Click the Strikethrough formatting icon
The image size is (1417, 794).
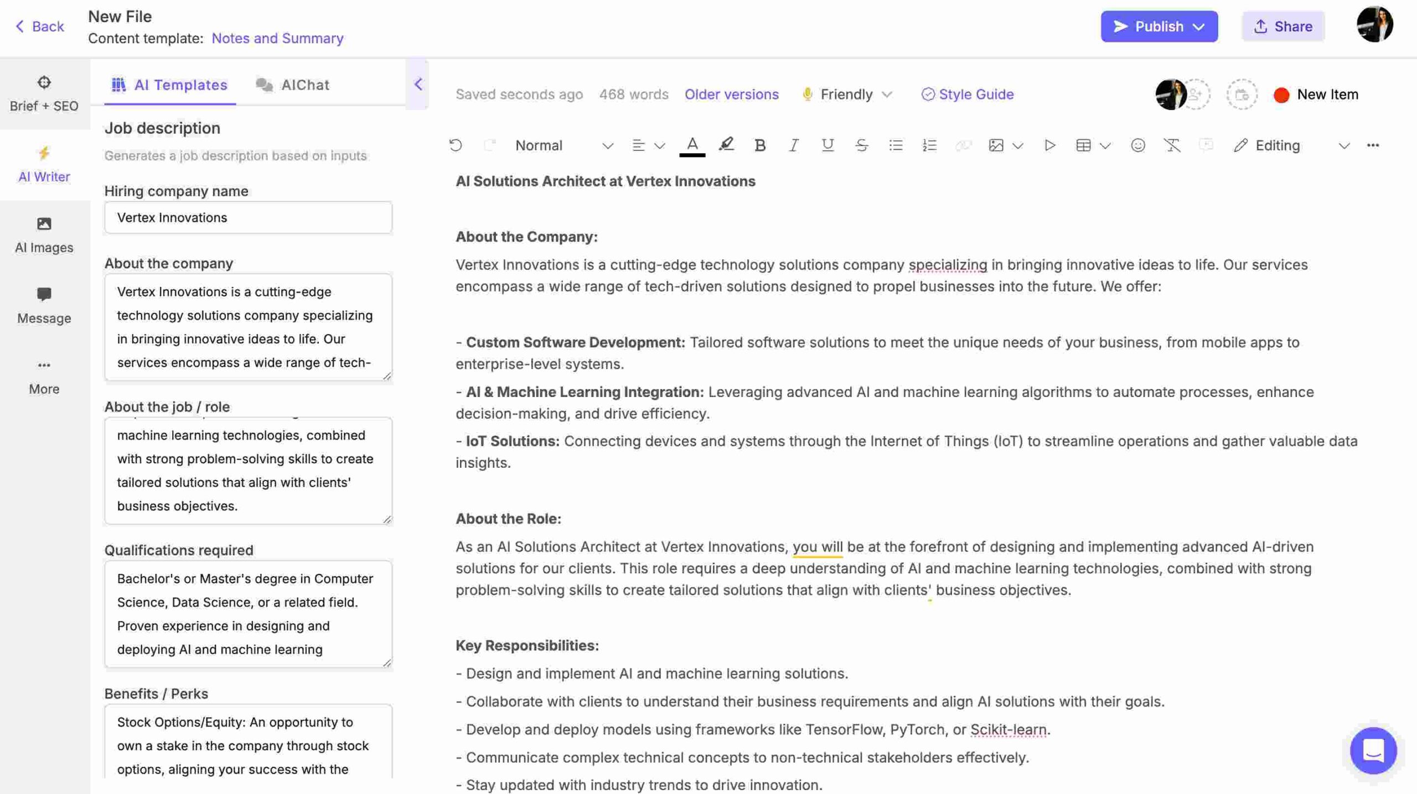click(x=860, y=145)
